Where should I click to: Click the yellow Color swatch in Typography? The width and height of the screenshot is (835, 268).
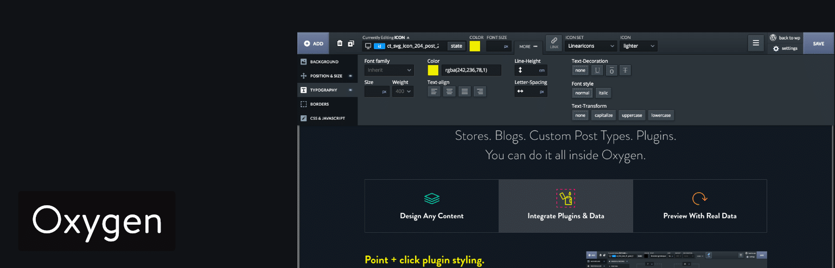point(433,70)
